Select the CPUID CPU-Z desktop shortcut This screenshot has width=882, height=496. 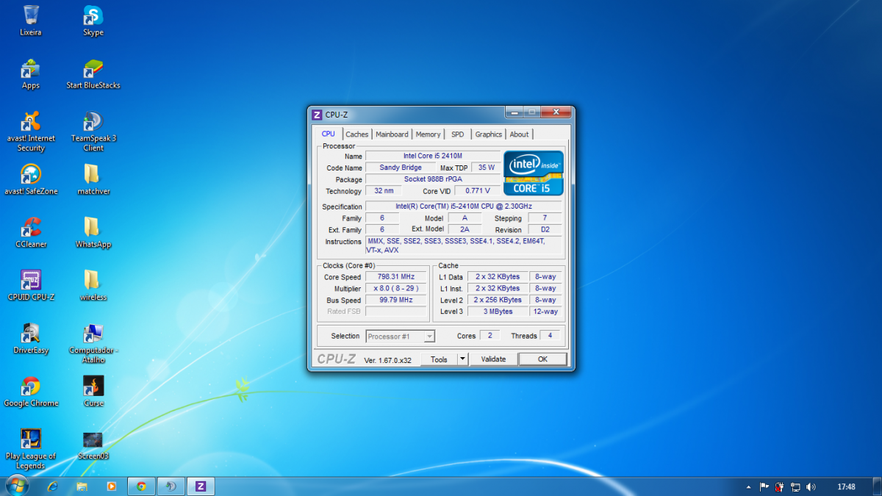(31, 285)
